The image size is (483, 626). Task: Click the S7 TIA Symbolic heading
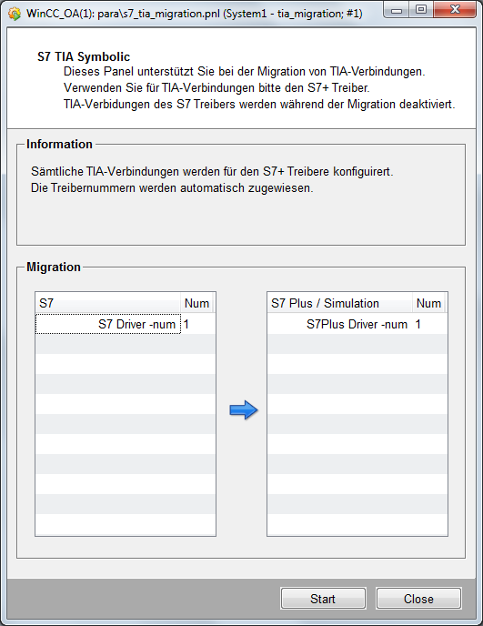(x=84, y=56)
